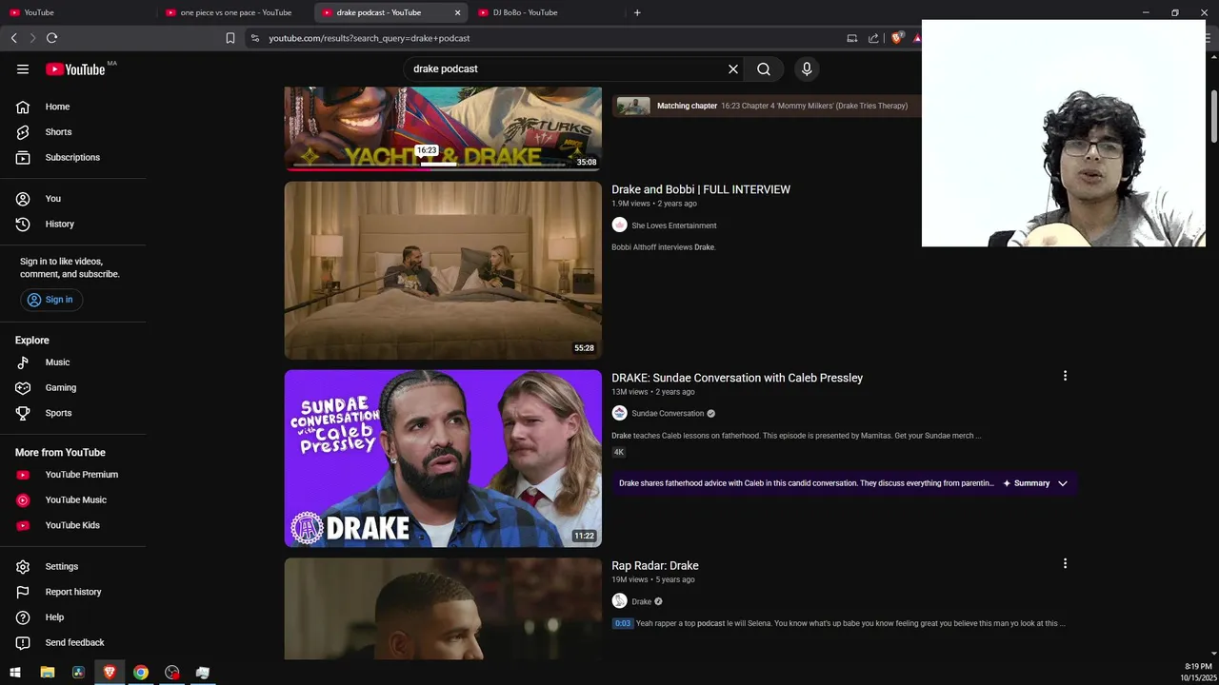Image resolution: width=1219 pixels, height=685 pixels.
Task: Click the magnifying glass search button
Action: click(764, 68)
